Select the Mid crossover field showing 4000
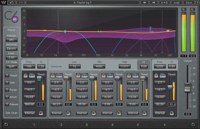 coord(99,67)
